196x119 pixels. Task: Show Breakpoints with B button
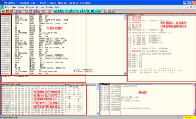[88, 11]
